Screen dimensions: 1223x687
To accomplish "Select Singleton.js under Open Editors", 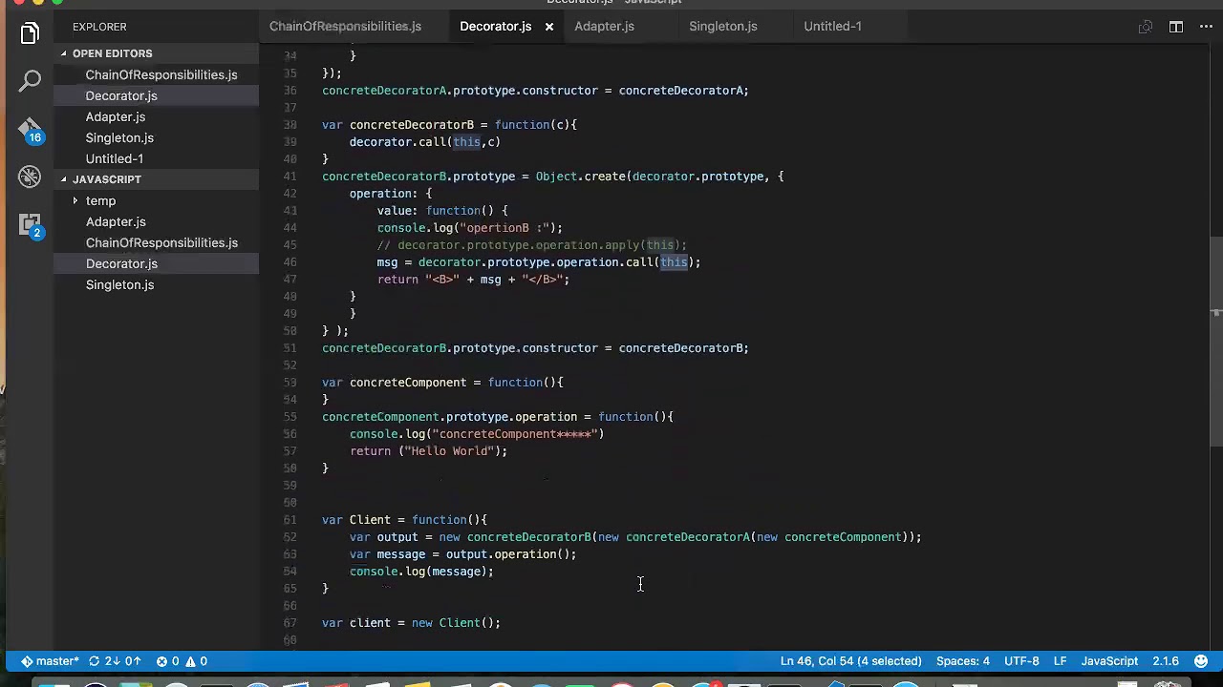I will [x=119, y=138].
